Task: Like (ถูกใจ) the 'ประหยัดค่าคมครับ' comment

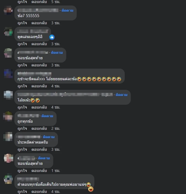Action: point(22,150)
